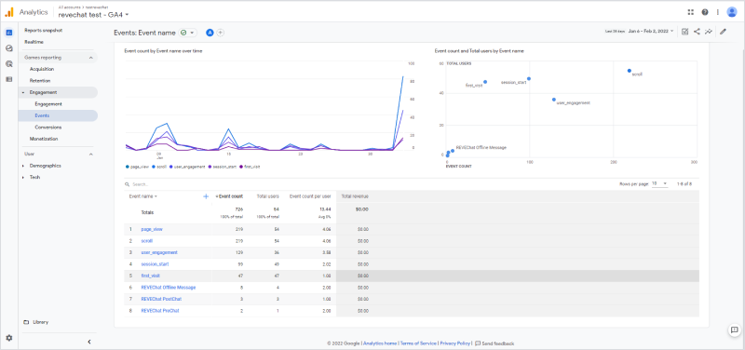The image size is (745, 350).
Task: Expand the Demographics tree item
Action: 23,166
